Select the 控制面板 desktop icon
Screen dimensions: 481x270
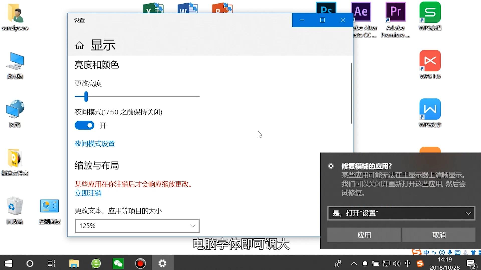(49, 211)
